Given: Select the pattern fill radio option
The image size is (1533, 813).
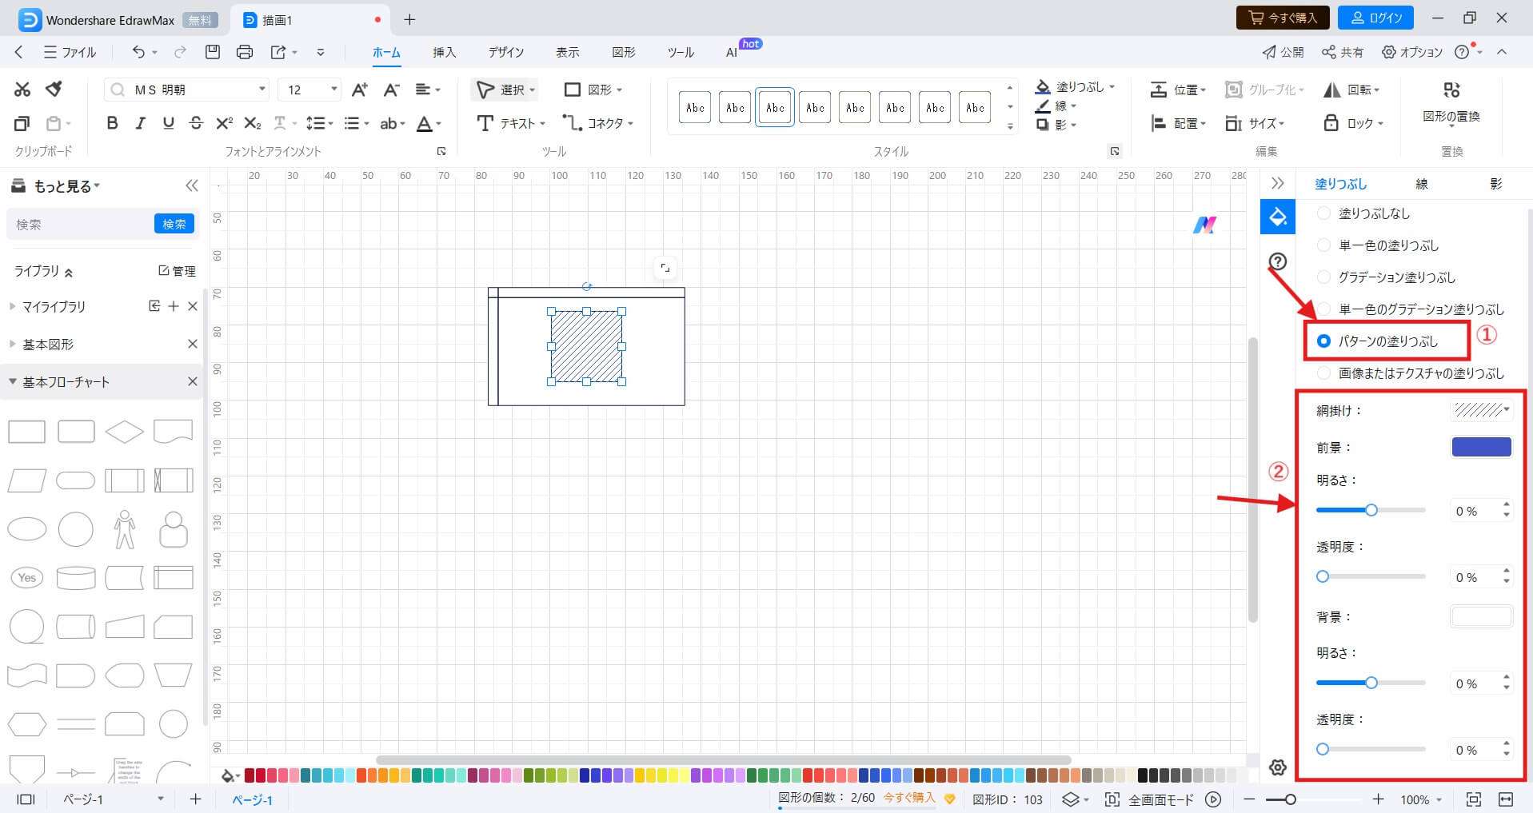Looking at the screenshot, I should 1323,341.
